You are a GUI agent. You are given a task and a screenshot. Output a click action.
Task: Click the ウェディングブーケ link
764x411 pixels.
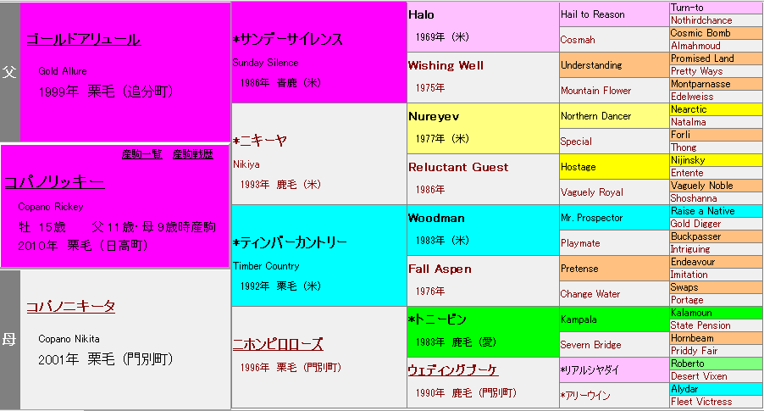pos(452,370)
